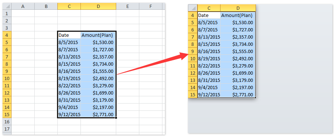Select row 16 header in full worksheet
The height and width of the screenshot is (136, 336).
(x=7, y=122)
